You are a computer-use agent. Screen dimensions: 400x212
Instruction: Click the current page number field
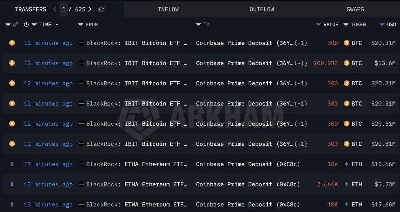(x=64, y=9)
